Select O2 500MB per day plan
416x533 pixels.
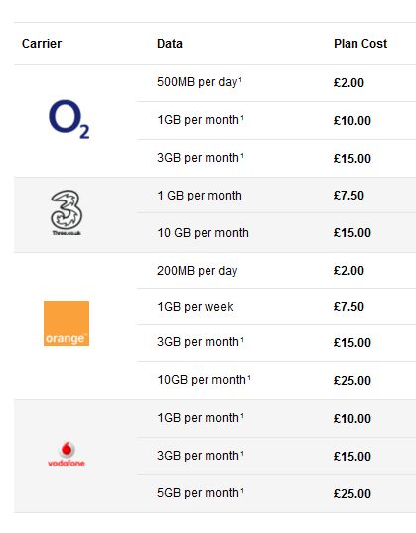pos(200,82)
